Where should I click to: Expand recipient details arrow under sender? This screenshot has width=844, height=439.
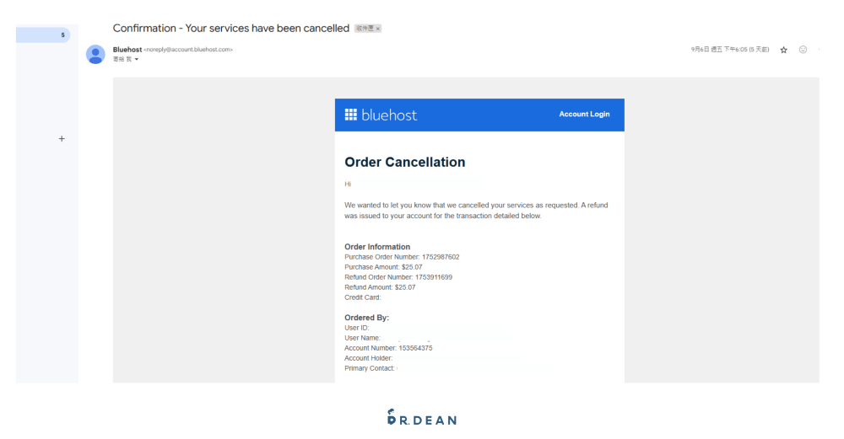(x=137, y=59)
